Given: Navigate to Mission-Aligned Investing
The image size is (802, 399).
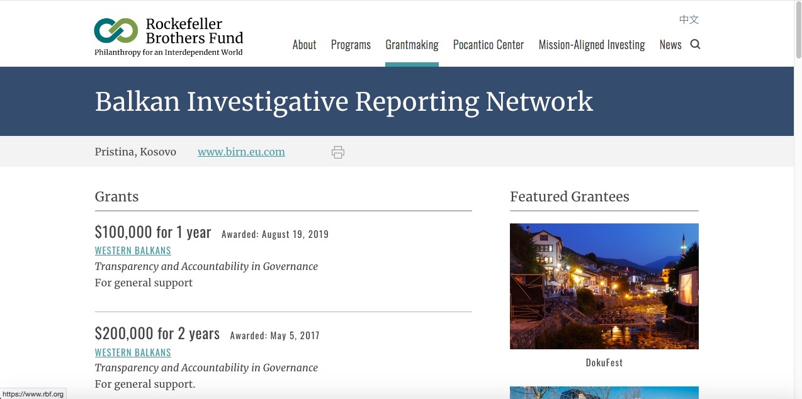Looking at the screenshot, I should pyautogui.click(x=592, y=45).
